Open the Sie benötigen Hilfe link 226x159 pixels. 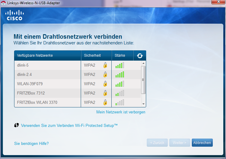click(32, 143)
